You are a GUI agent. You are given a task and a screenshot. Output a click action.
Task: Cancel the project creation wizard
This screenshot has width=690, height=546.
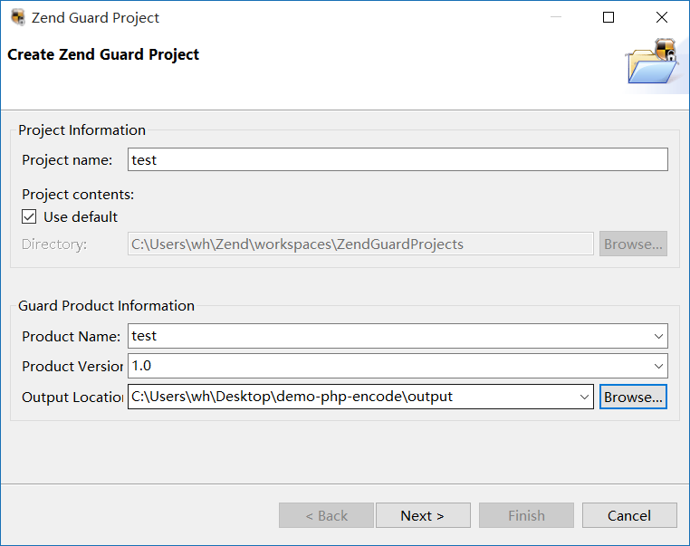[629, 516]
